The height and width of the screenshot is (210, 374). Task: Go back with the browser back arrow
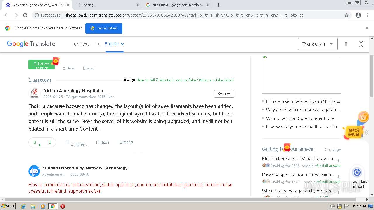[x=6, y=15]
